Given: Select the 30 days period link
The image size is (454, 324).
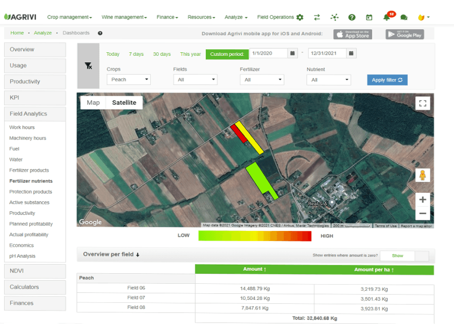Looking at the screenshot, I should pos(162,54).
